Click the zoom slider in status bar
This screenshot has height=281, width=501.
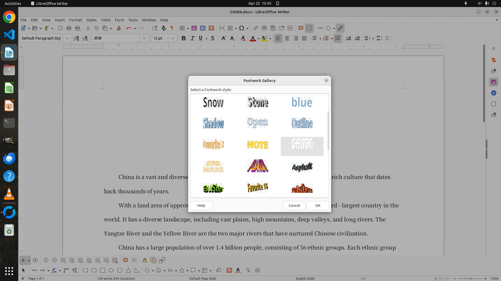[x=470, y=278]
